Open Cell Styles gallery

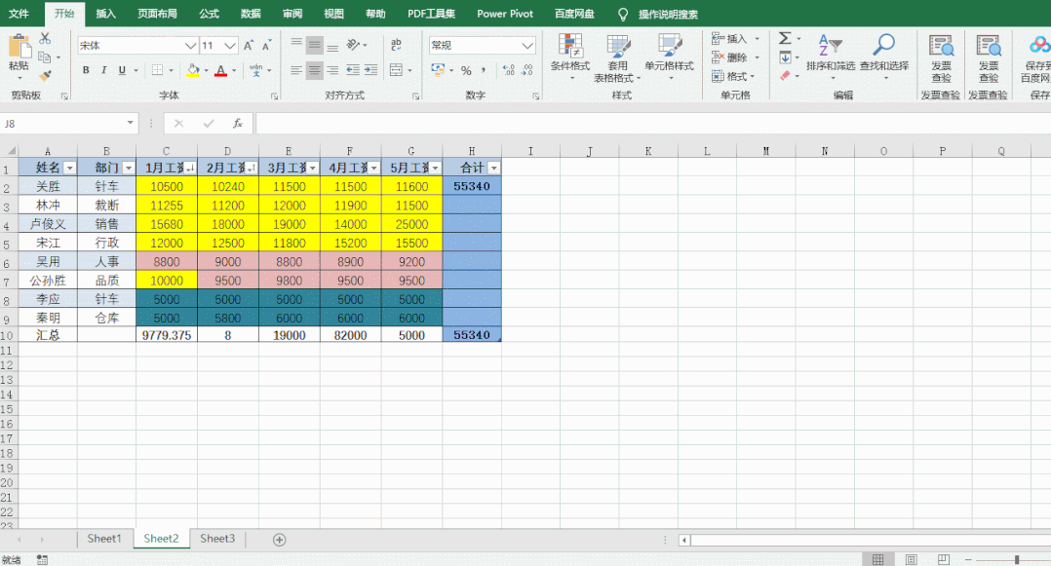click(x=669, y=57)
